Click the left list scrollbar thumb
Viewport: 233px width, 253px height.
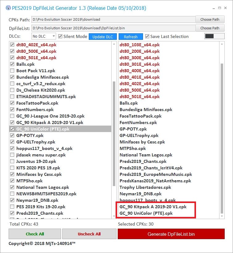114,134
